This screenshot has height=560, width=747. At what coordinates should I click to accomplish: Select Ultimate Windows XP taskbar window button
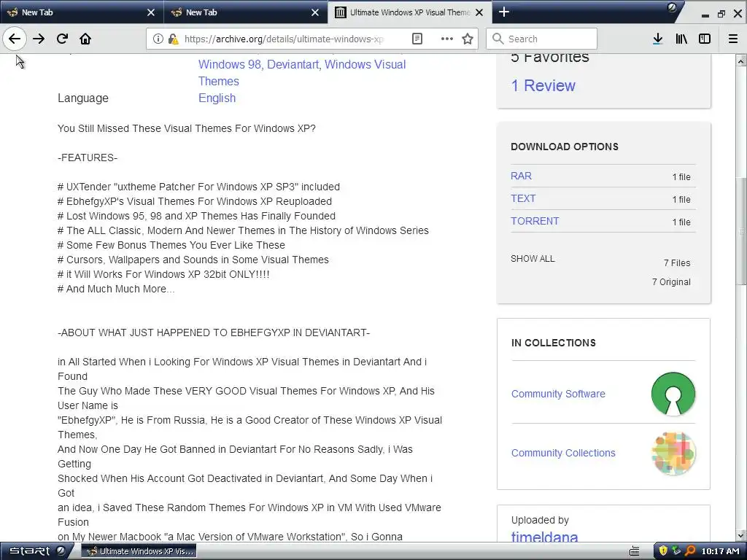139,551
